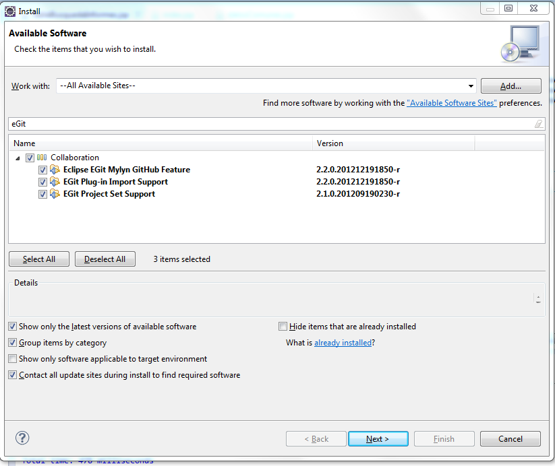Click the Details pane scroll stepper
This screenshot has width=555, height=466.
pos(537,299)
